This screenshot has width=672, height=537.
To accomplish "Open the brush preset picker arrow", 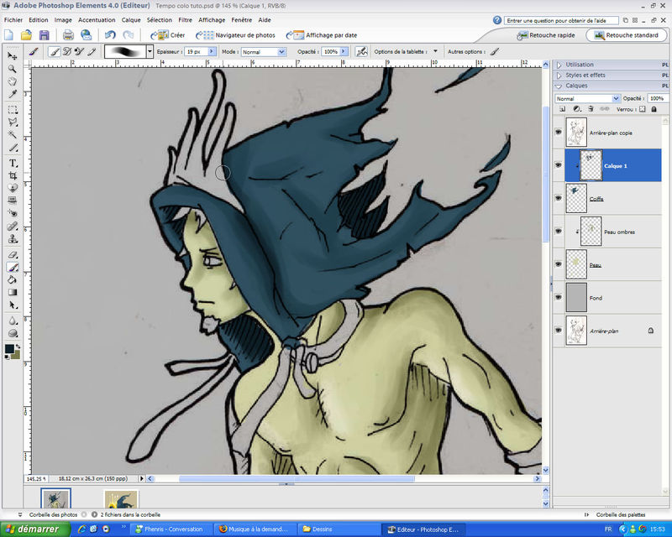I will pyautogui.click(x=150, y=52).
